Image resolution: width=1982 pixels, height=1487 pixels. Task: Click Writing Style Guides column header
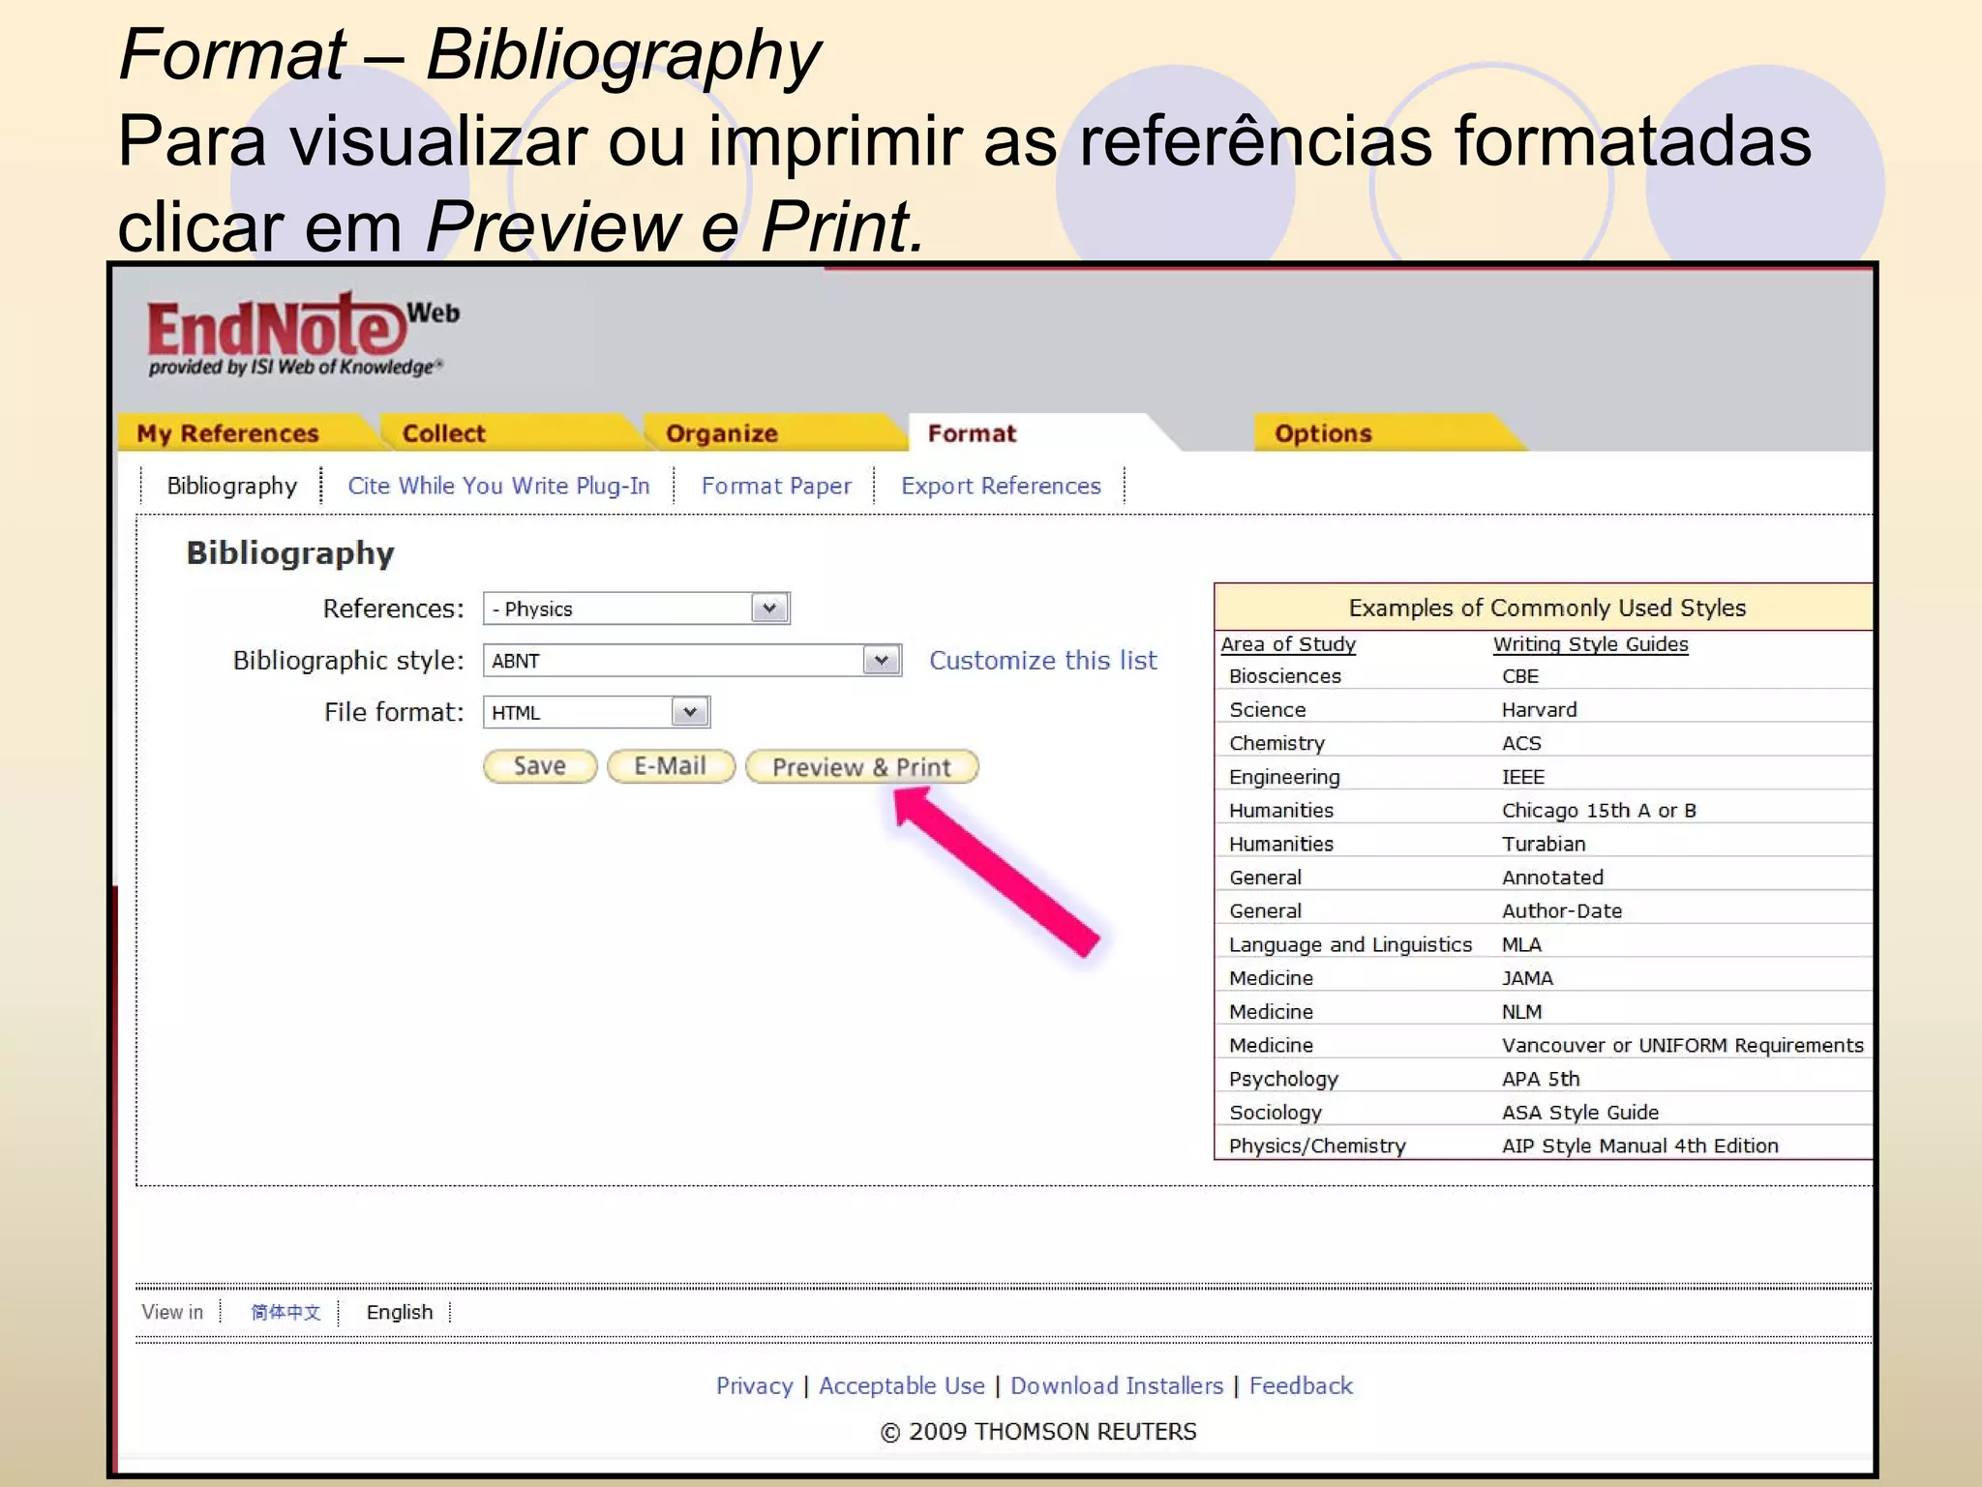(1590, 644)
